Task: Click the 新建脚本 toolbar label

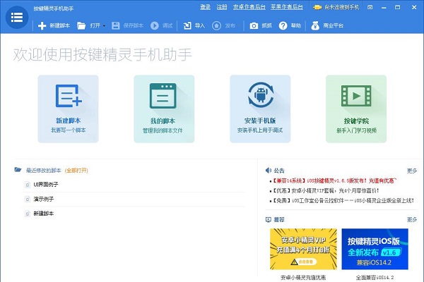Action: [60, 25]
